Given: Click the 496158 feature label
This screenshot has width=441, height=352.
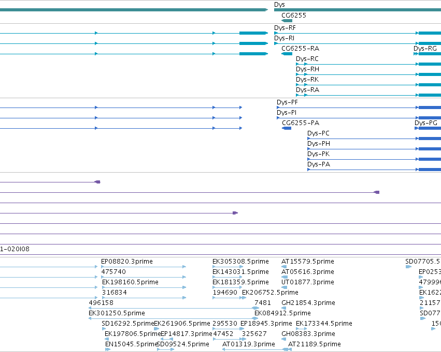Looking at the screenshot, I should (101, 303).
